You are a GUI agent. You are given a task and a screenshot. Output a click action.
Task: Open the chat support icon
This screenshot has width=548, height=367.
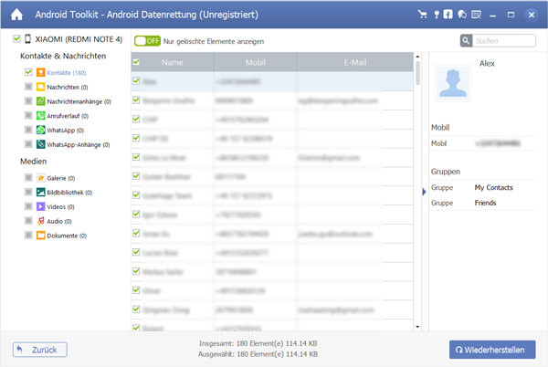[462, 15]
